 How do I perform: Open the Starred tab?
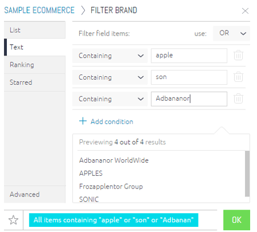pos(34,82)
